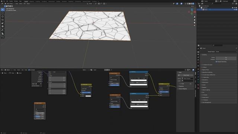Open the World properties tab
This screenshot has height=134, width=238.
tap(198, 63)
